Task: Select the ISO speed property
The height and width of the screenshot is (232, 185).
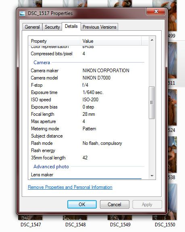Action: pos(41,100)
